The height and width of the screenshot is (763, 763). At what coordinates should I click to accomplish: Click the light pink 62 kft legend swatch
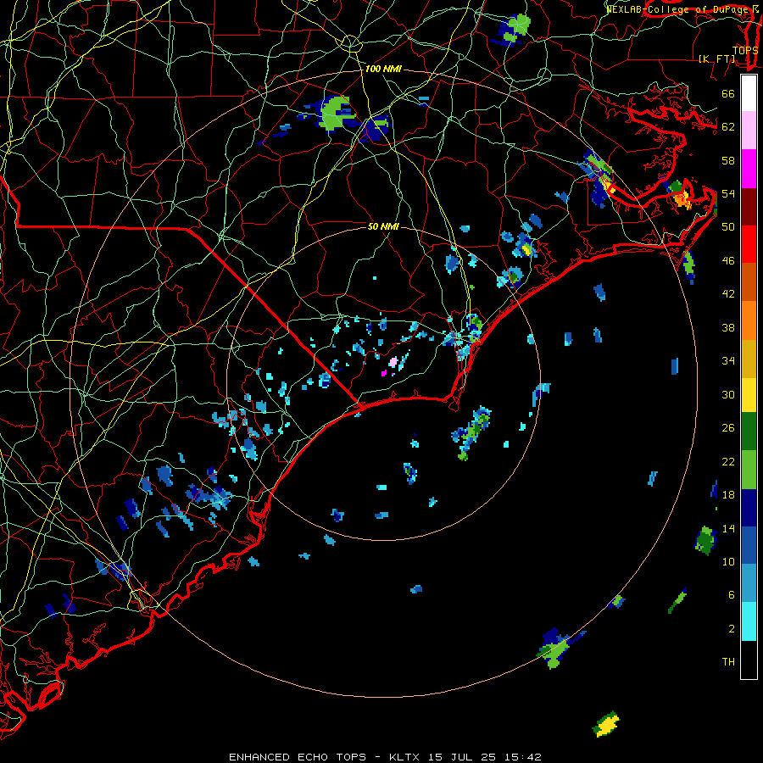[x=749, y=130]
